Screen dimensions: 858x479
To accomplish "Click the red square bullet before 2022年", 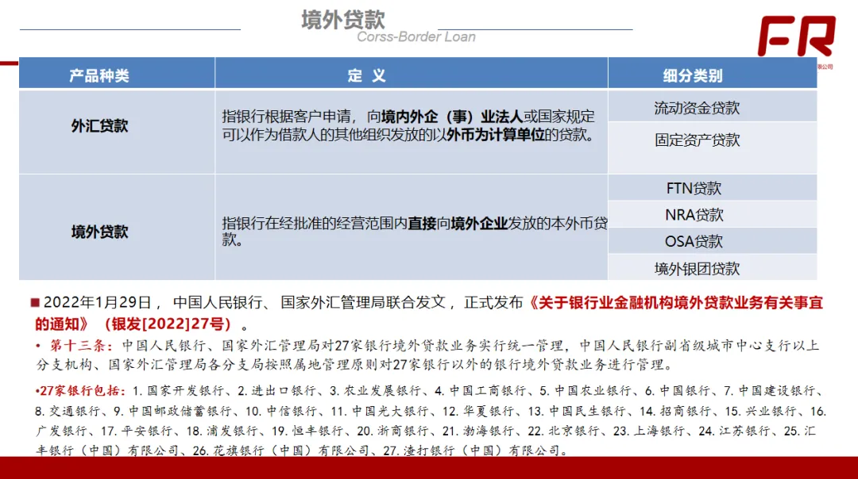I will tap(35, 302).
